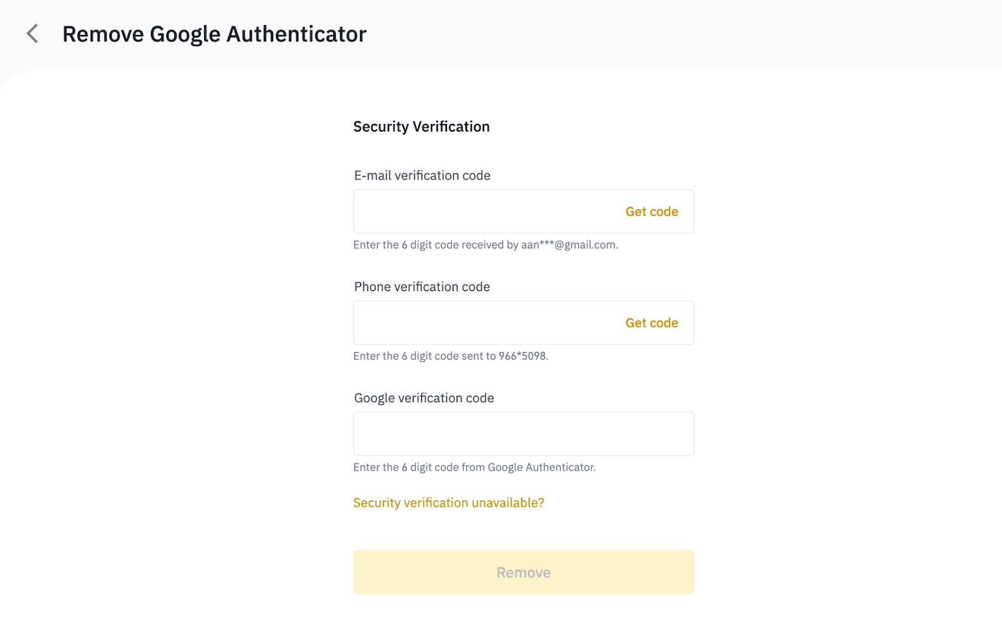1002x625 pixels.
Task: Click the Google verification code input
Action: coord(523,434)
